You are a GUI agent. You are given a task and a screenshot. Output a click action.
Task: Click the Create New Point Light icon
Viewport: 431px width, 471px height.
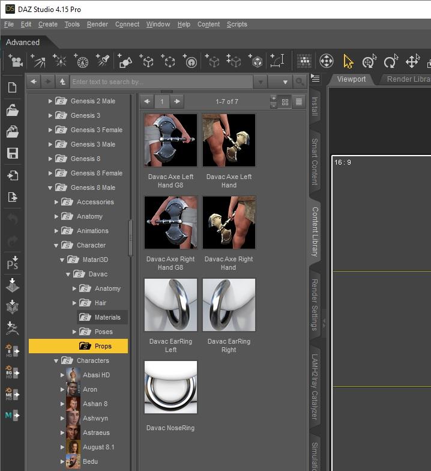pyautogui.click(x=60, y=61)
